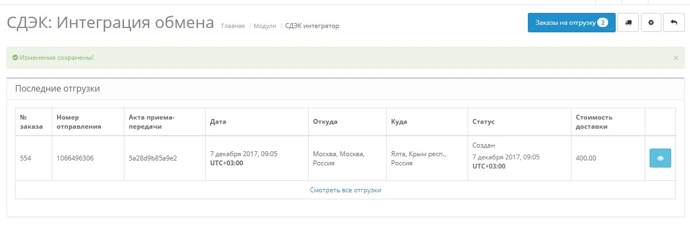Click the back arrow return button

pyautogui.click(x=673, y=23)
